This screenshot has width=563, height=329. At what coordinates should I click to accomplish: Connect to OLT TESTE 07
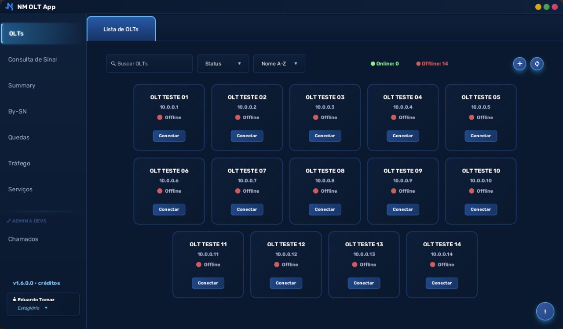[247, 209]
